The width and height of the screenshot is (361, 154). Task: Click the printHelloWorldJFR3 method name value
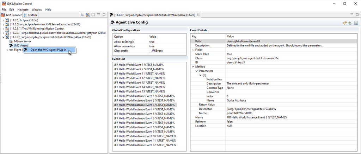point(239,113)
